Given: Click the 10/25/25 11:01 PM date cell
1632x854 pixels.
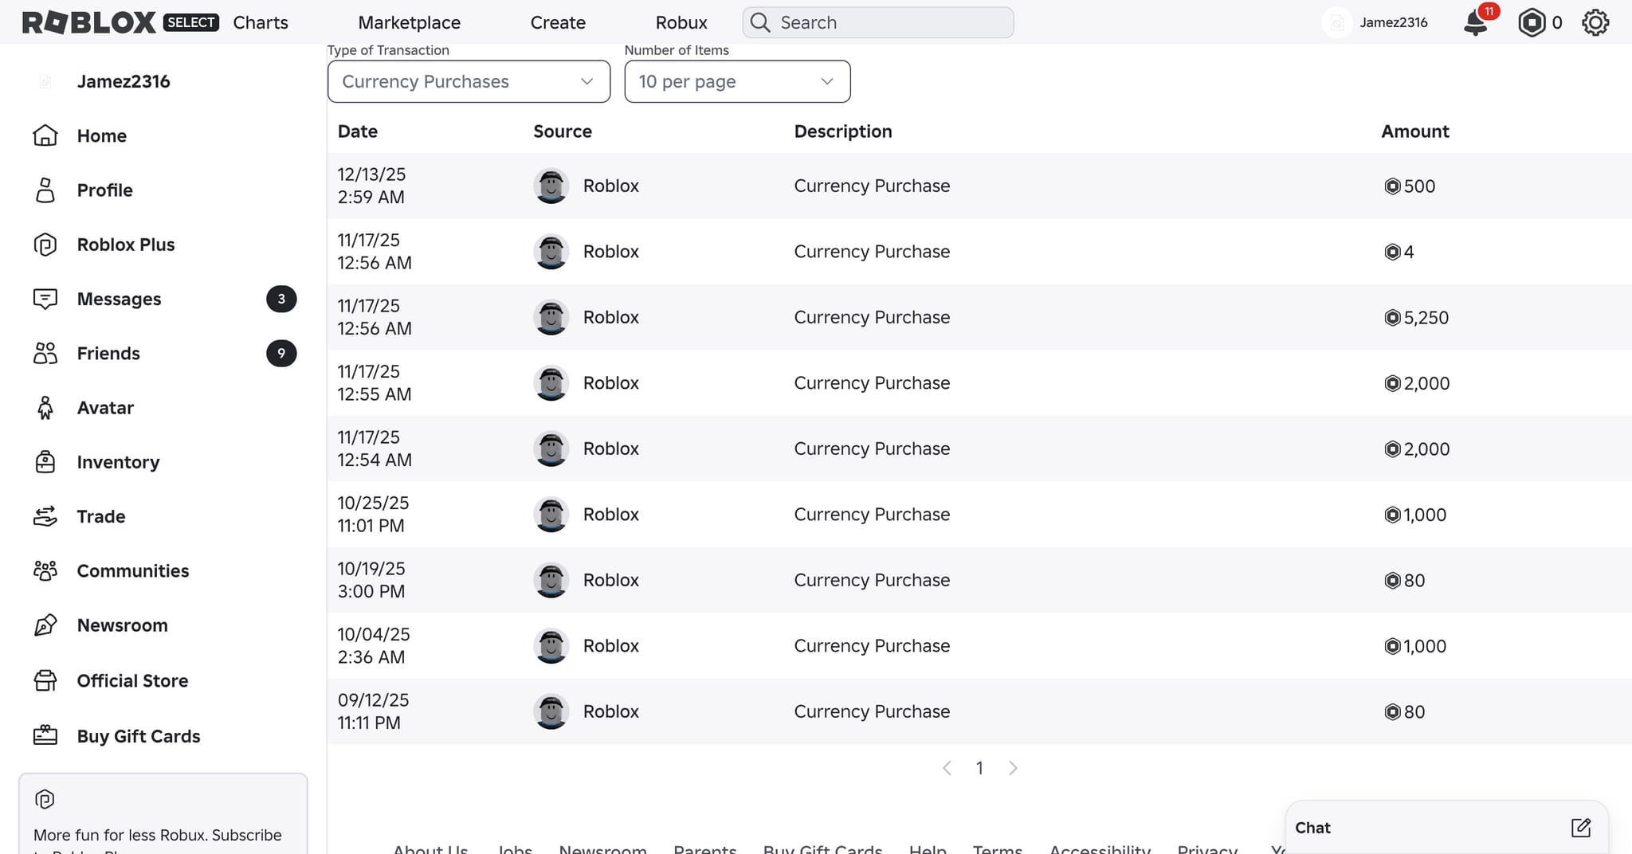Looking at the screenshot, I should [x=373, y=515].
